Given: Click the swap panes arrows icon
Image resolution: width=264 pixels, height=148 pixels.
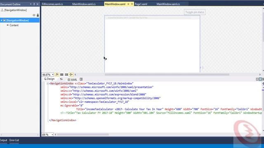Looking at the screenshot, I should [x=61, y=79].
